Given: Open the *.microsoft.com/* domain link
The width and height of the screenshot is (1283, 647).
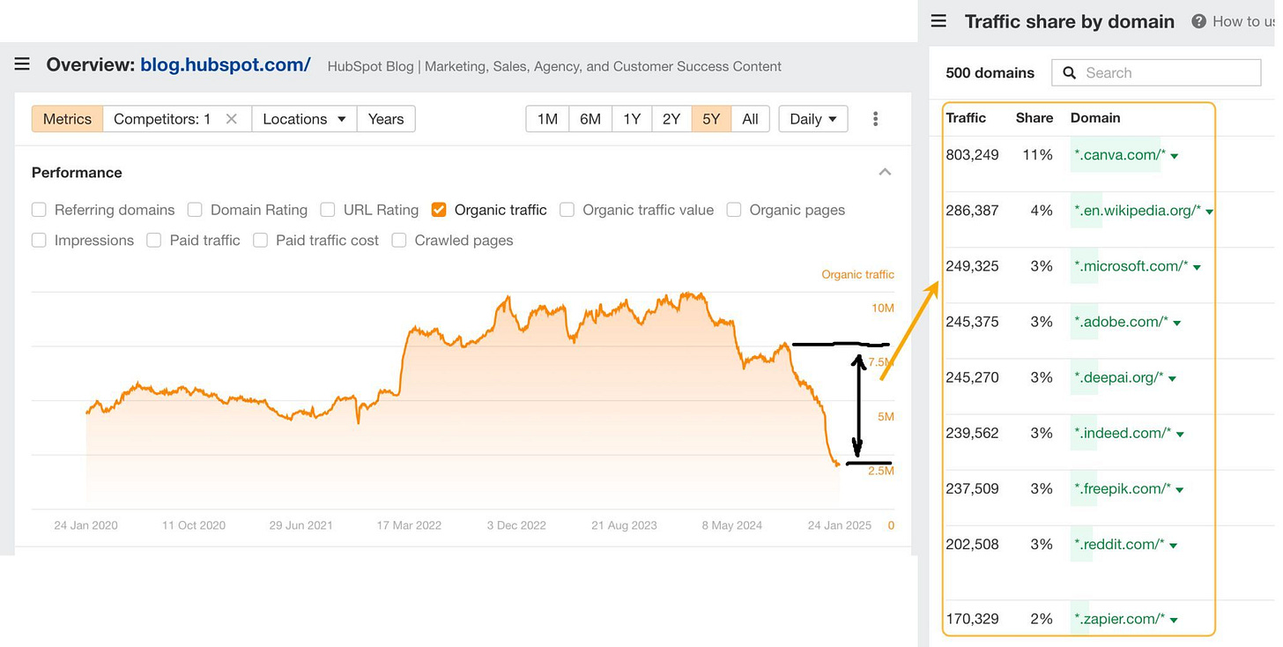Looking at the screenshot, I should pos(1131,266).
